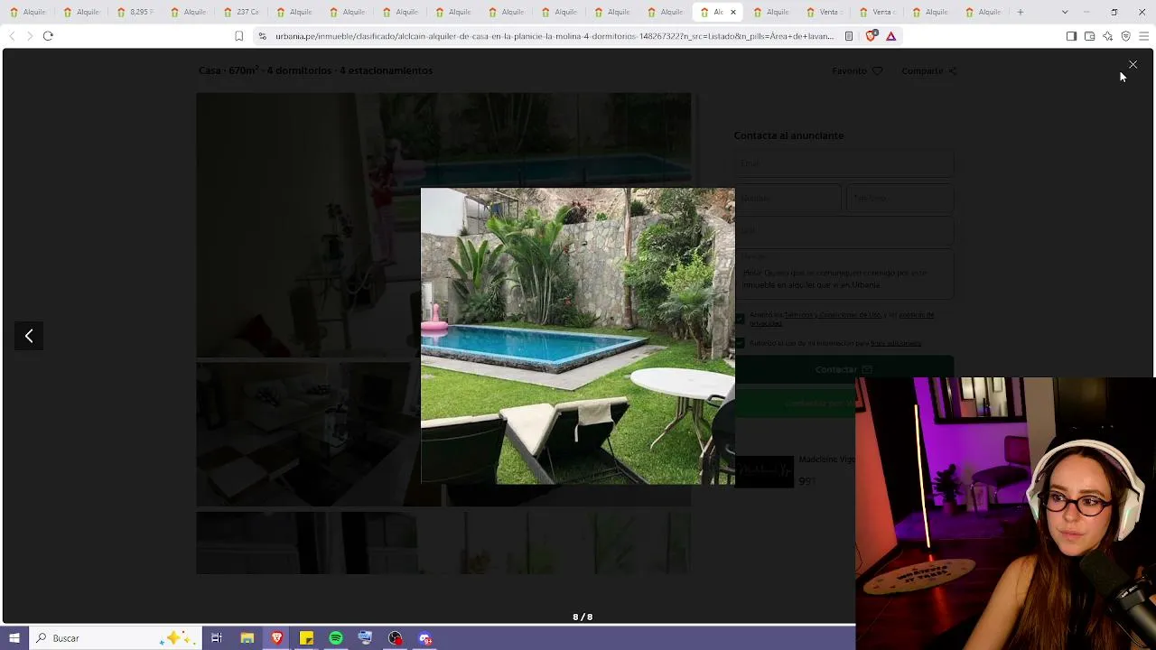Open the Leo AI sparkle icon
The width and height of the screenshot is (1156, 650).
coord(1107,36)
